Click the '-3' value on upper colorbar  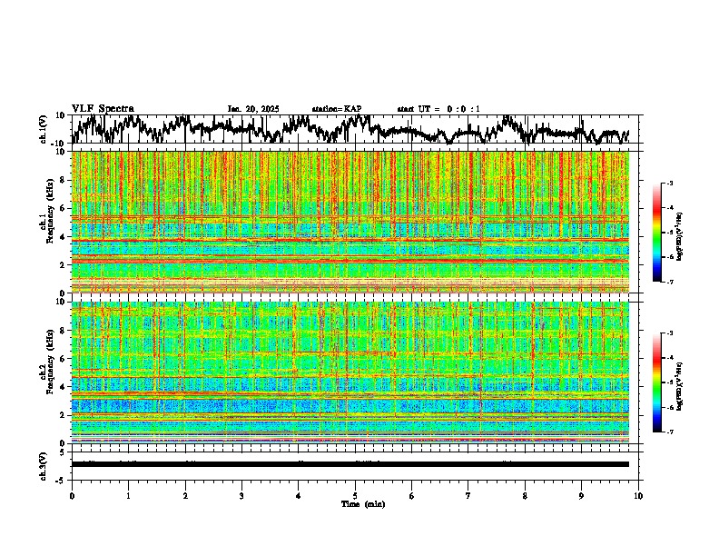(x=669, y=183)
